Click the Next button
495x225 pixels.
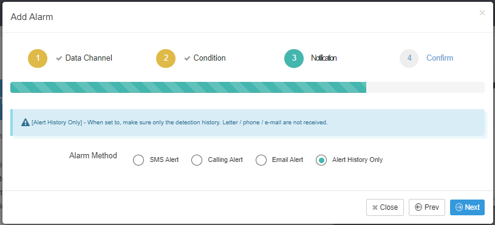pyautogui.click(x=467, y=207)
